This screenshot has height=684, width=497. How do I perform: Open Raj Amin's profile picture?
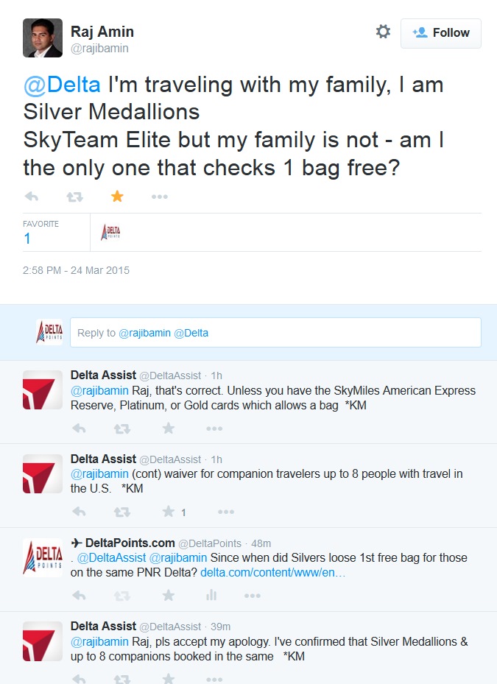coord(42,38)
